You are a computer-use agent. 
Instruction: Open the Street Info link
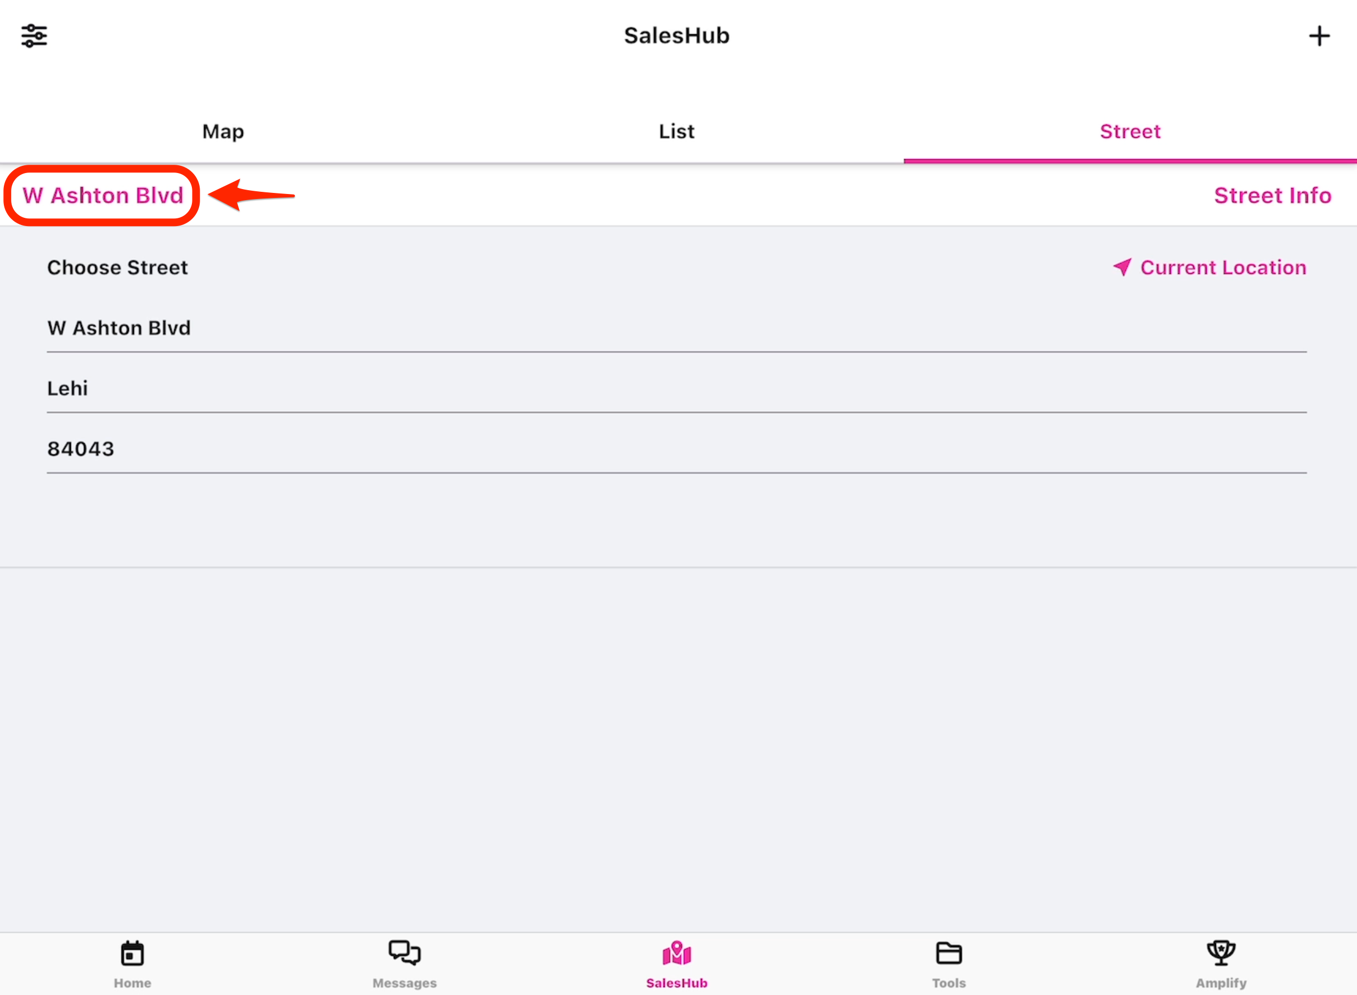[x=1272, y=196]
